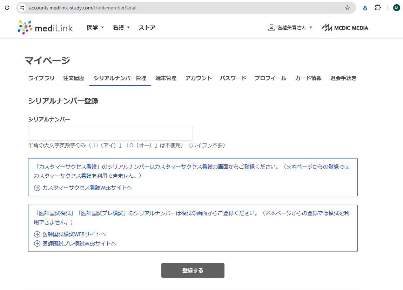Screen dimensions: 403x290
Task: Open the 塩越美春さん user menu
Action: pyautogui.click(x=290, y=28)
